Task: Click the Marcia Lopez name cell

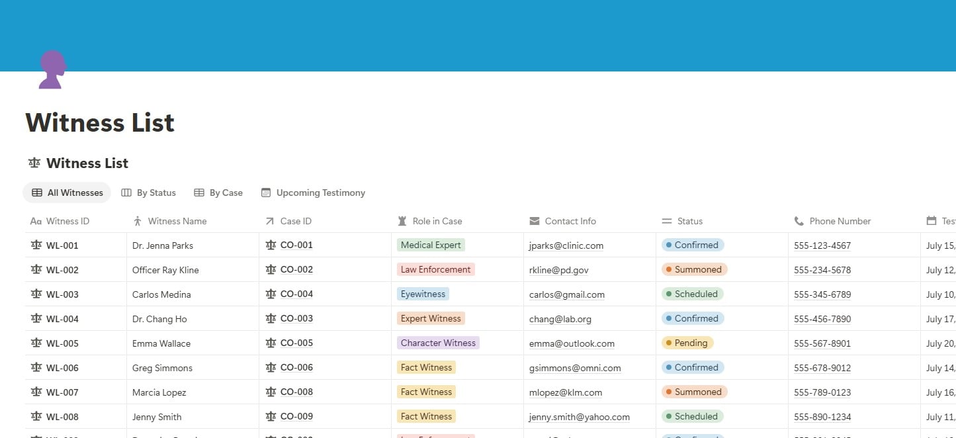Action: coord(193,392)
